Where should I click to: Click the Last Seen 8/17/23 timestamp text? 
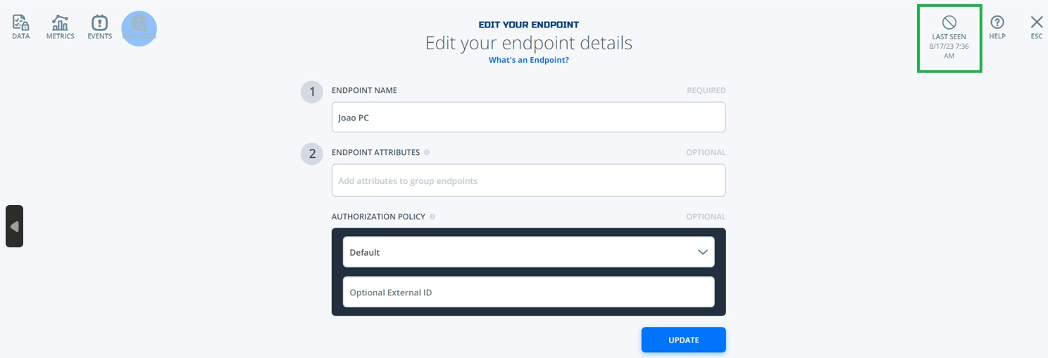(949, 51)
